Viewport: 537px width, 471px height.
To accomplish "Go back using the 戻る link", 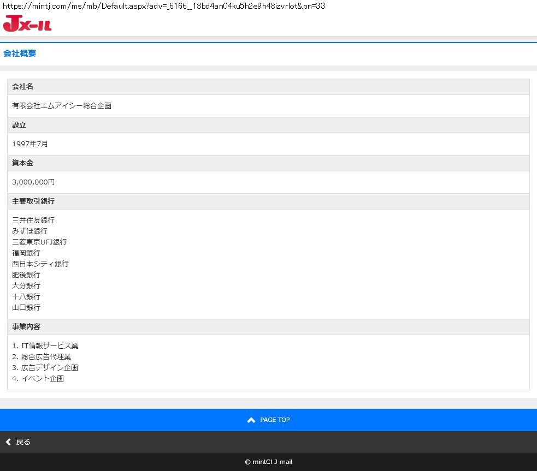I will tap(23, 442).
